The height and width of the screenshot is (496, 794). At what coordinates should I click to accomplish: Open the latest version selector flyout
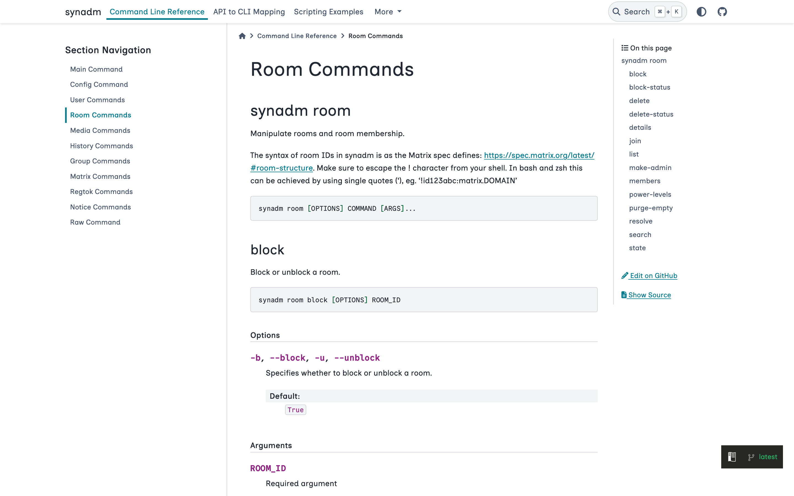click(x=768, y=457)
